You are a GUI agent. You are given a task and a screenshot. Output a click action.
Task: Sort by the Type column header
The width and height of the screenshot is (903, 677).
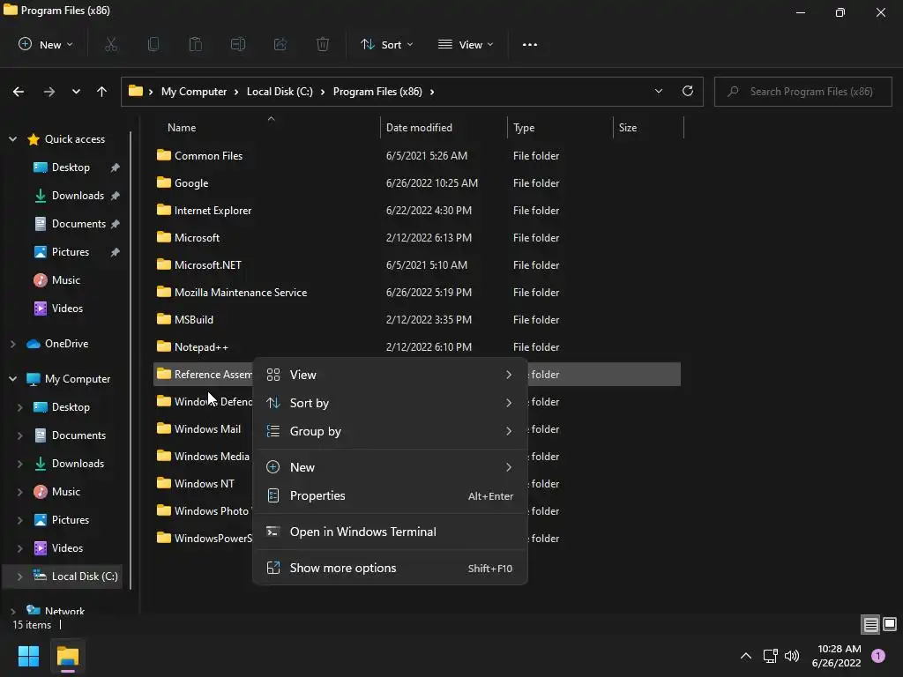[560, 128]
